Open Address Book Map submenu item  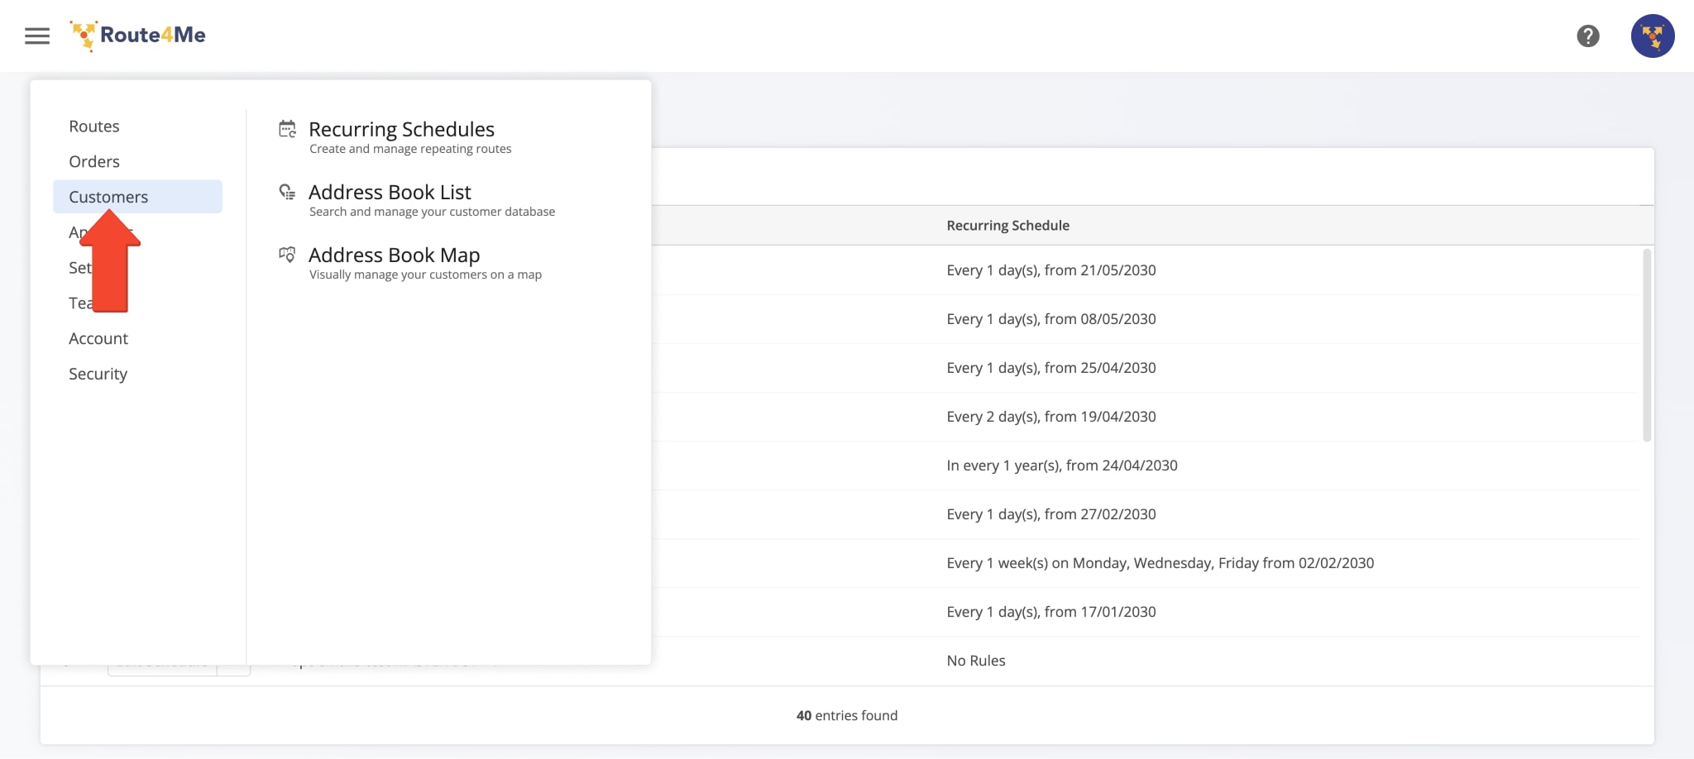[394, 255]
